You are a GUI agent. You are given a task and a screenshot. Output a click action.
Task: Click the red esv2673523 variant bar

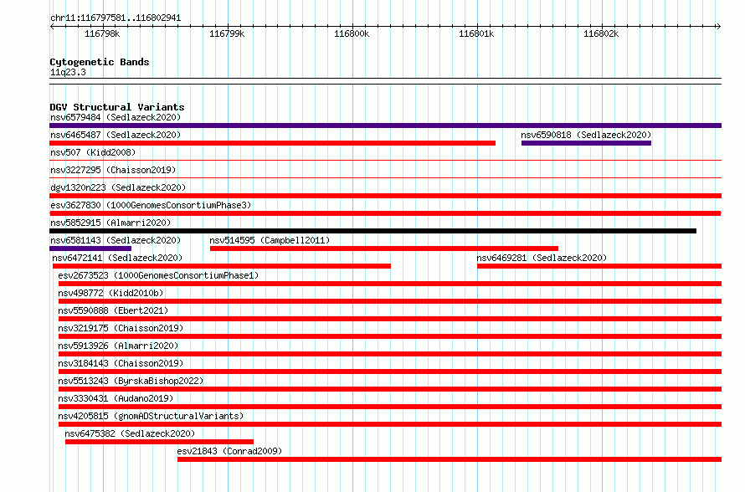tap(389, 284)
